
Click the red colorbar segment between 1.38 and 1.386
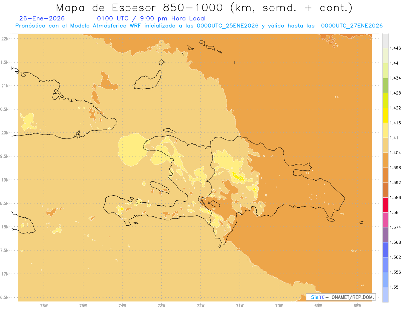385,205
